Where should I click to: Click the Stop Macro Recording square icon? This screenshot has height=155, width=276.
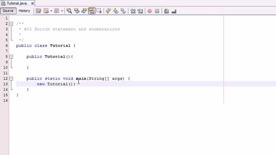tap(157, 11)
